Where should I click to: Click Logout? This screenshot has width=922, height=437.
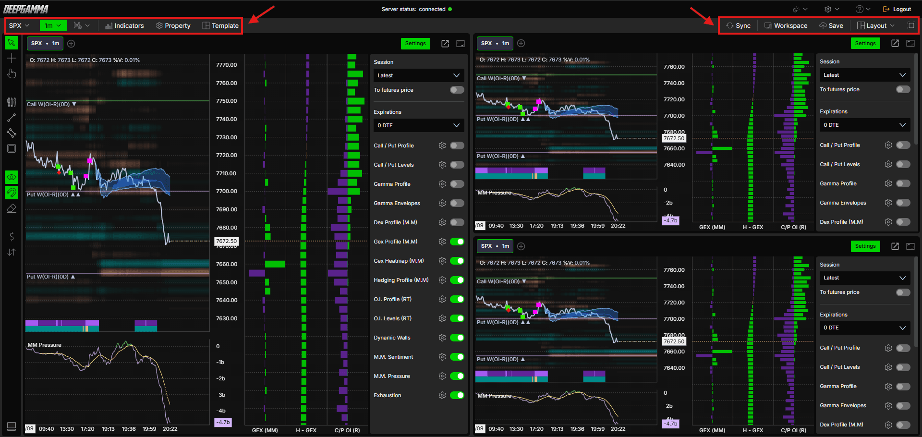pos(897,9)
